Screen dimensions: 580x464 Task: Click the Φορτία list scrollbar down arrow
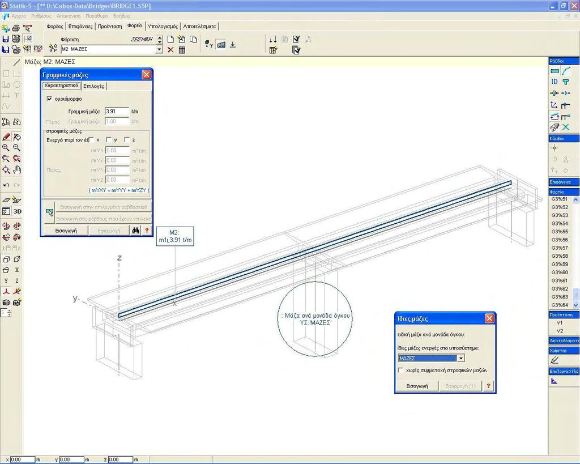click(x=575, y=305)
